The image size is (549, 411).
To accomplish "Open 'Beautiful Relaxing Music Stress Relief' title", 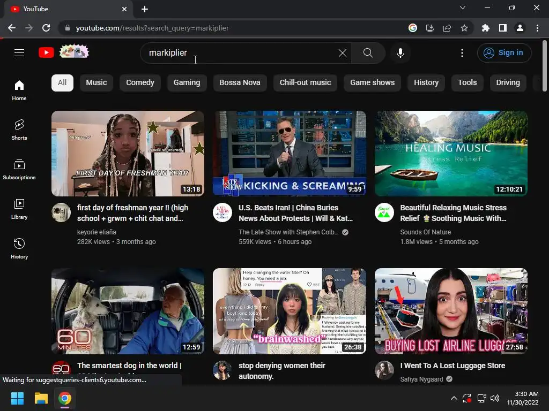I will point(454,213).
